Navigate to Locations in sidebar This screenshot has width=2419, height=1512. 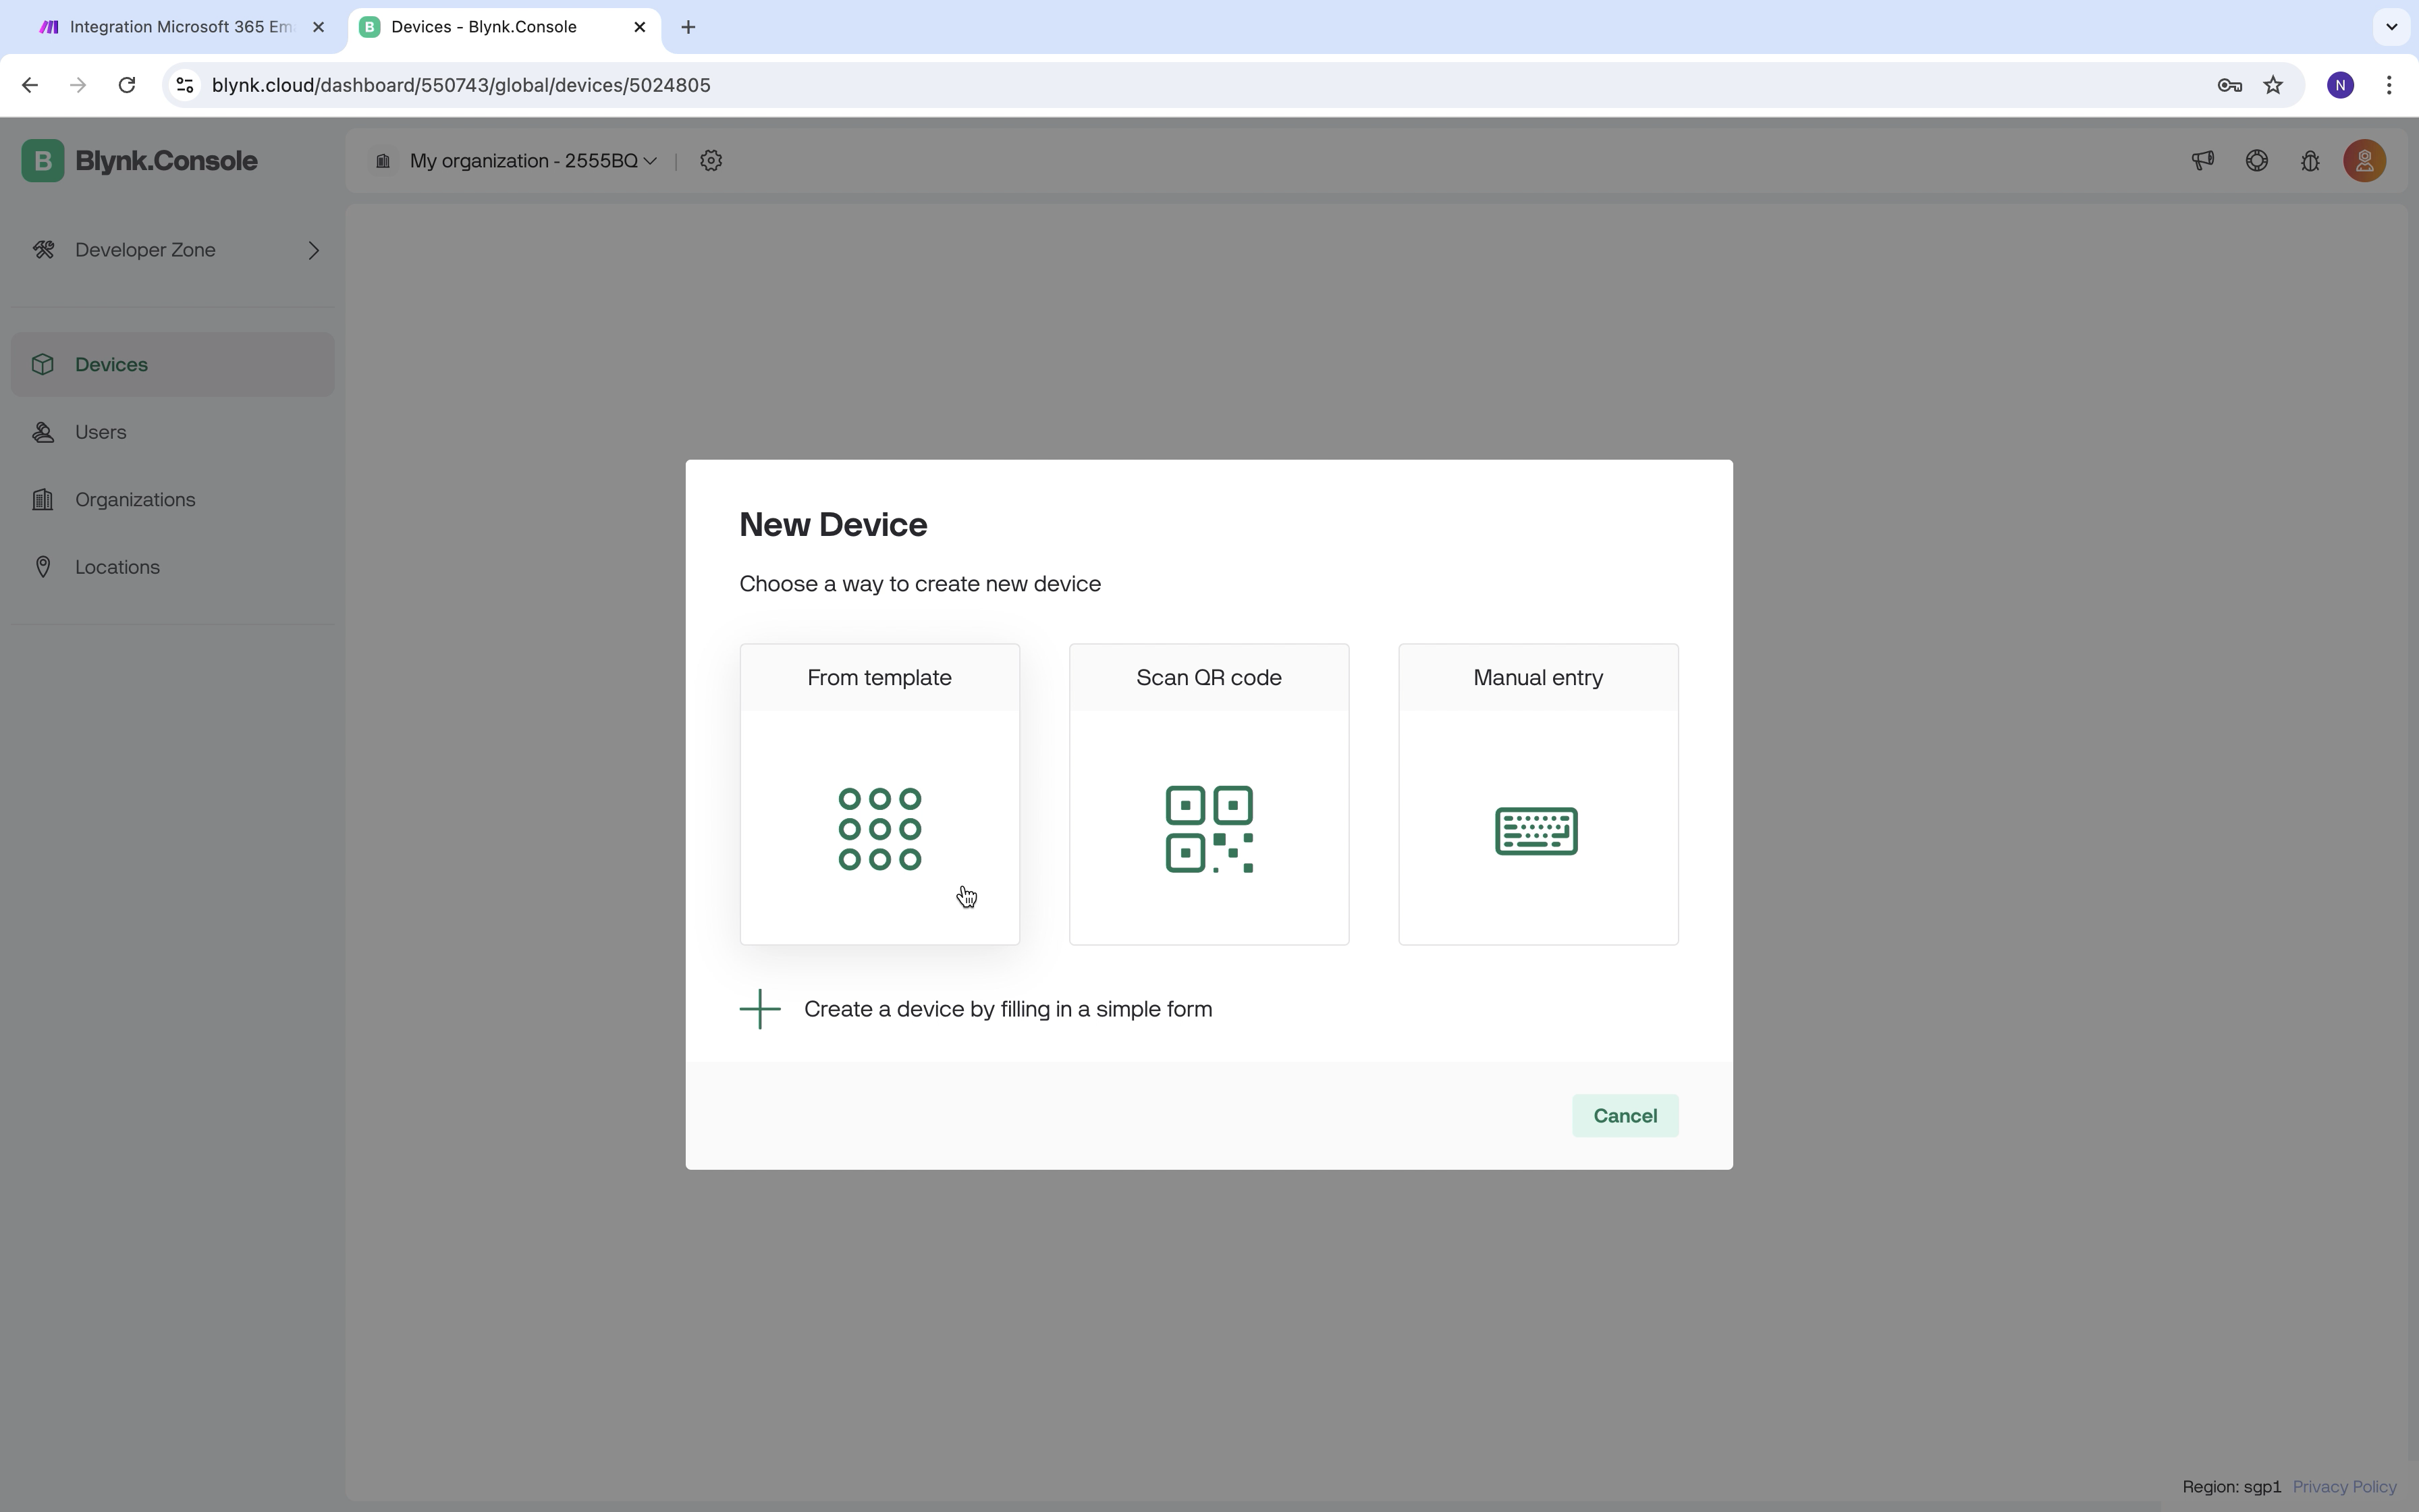(117, 566)
